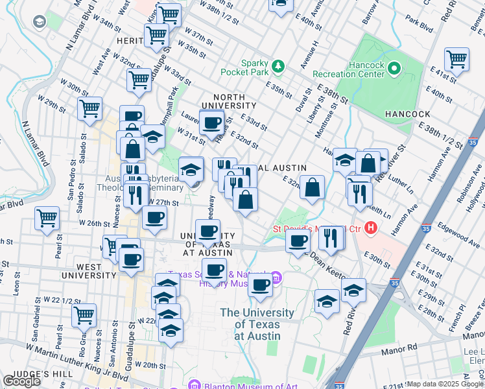Click the W Martin Luther King Jr Blvd label
Image resolution: width=485 pixels, height=389 pixels.
tap(77, 363)
